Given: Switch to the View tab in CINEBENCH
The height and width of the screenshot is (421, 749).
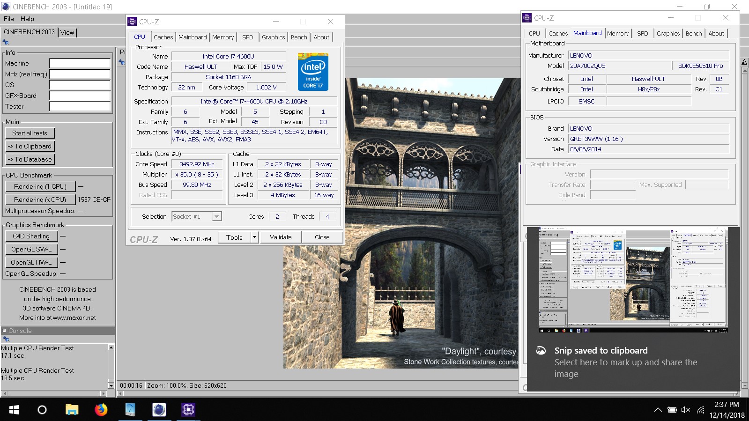Looking at the screenshot, I should 67,32.
